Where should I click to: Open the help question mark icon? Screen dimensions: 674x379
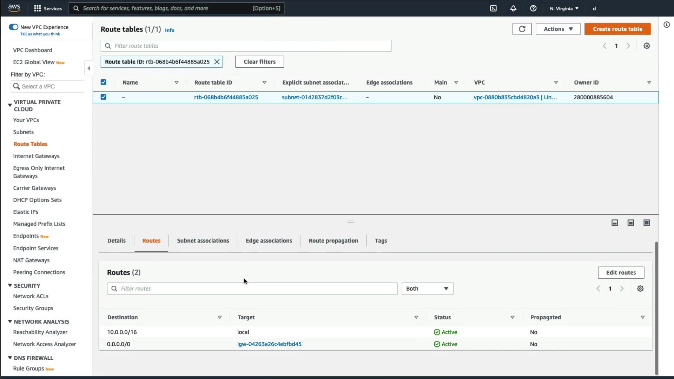533,8
